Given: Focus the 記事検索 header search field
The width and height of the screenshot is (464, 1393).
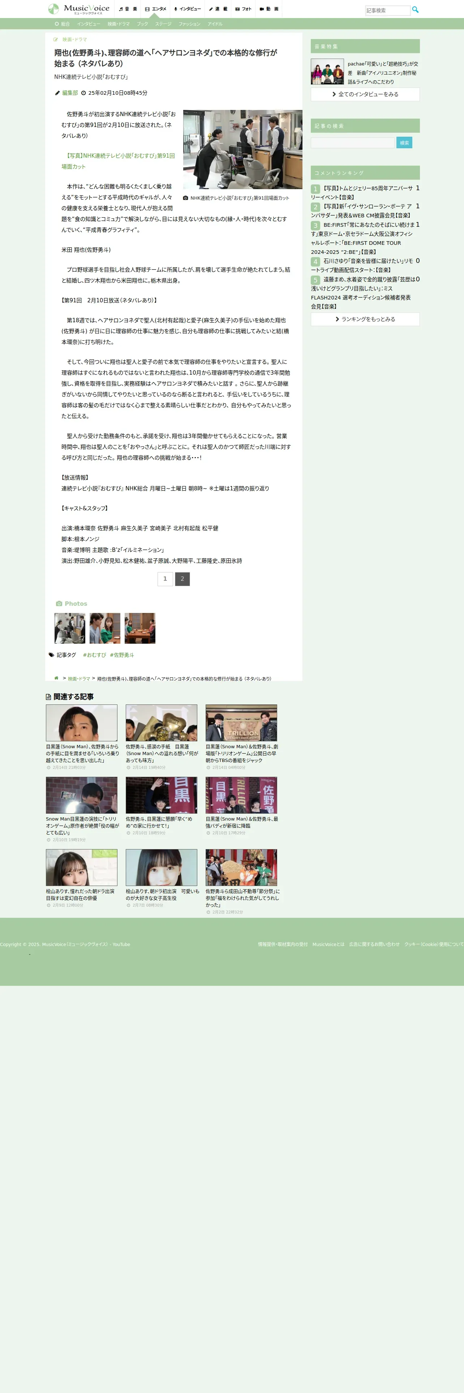Looking at the screenshot, I should (x=387, y=10).
